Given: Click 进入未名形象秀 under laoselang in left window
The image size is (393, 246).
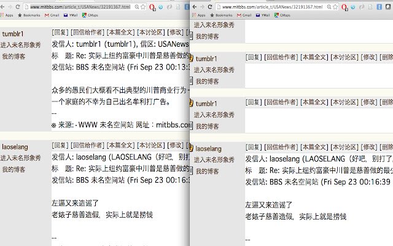Looking at the screenshot, I should (20, 158).
